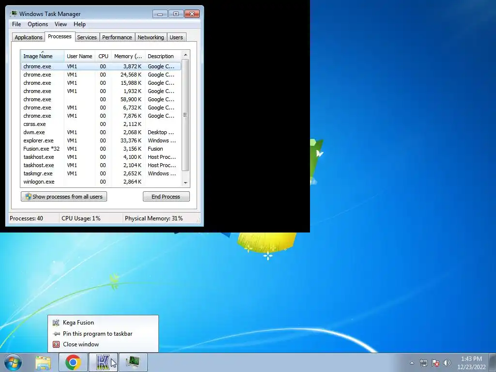
Task: Select the chrome.exe process using 24,568 K
Action: click(101, 75)
